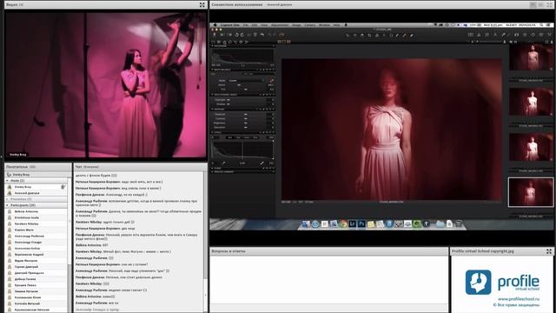Toggle the exposure warning triangle icon
556x313 pixels.
479,35
